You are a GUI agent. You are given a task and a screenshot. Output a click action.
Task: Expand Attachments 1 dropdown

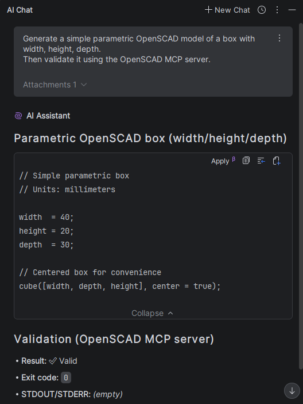pyautogui.click(x=55, y=85)
